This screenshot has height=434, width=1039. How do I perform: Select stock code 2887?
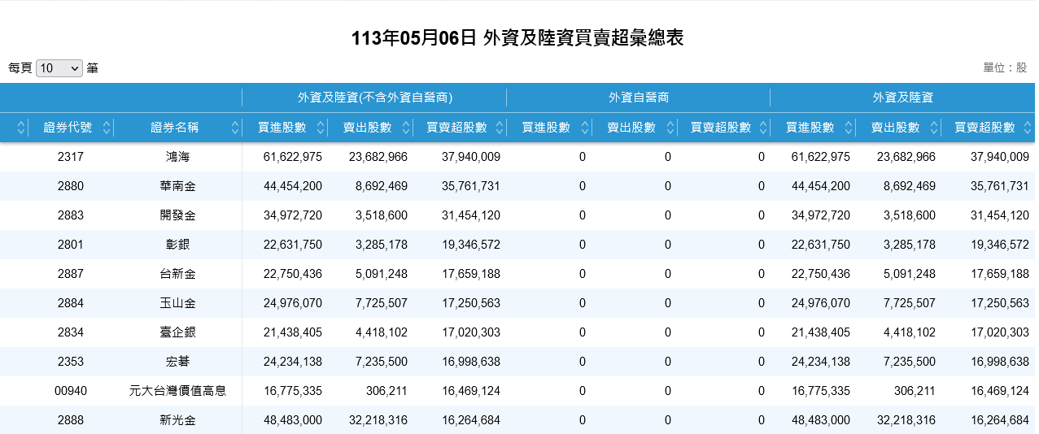(71, 274)
